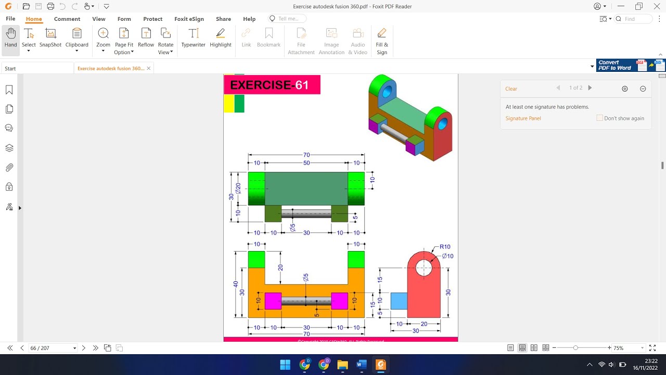The width and height of the screenshot is (666, 375).
Task: Check the Don't show again box
Action: (x=600, y=118)
